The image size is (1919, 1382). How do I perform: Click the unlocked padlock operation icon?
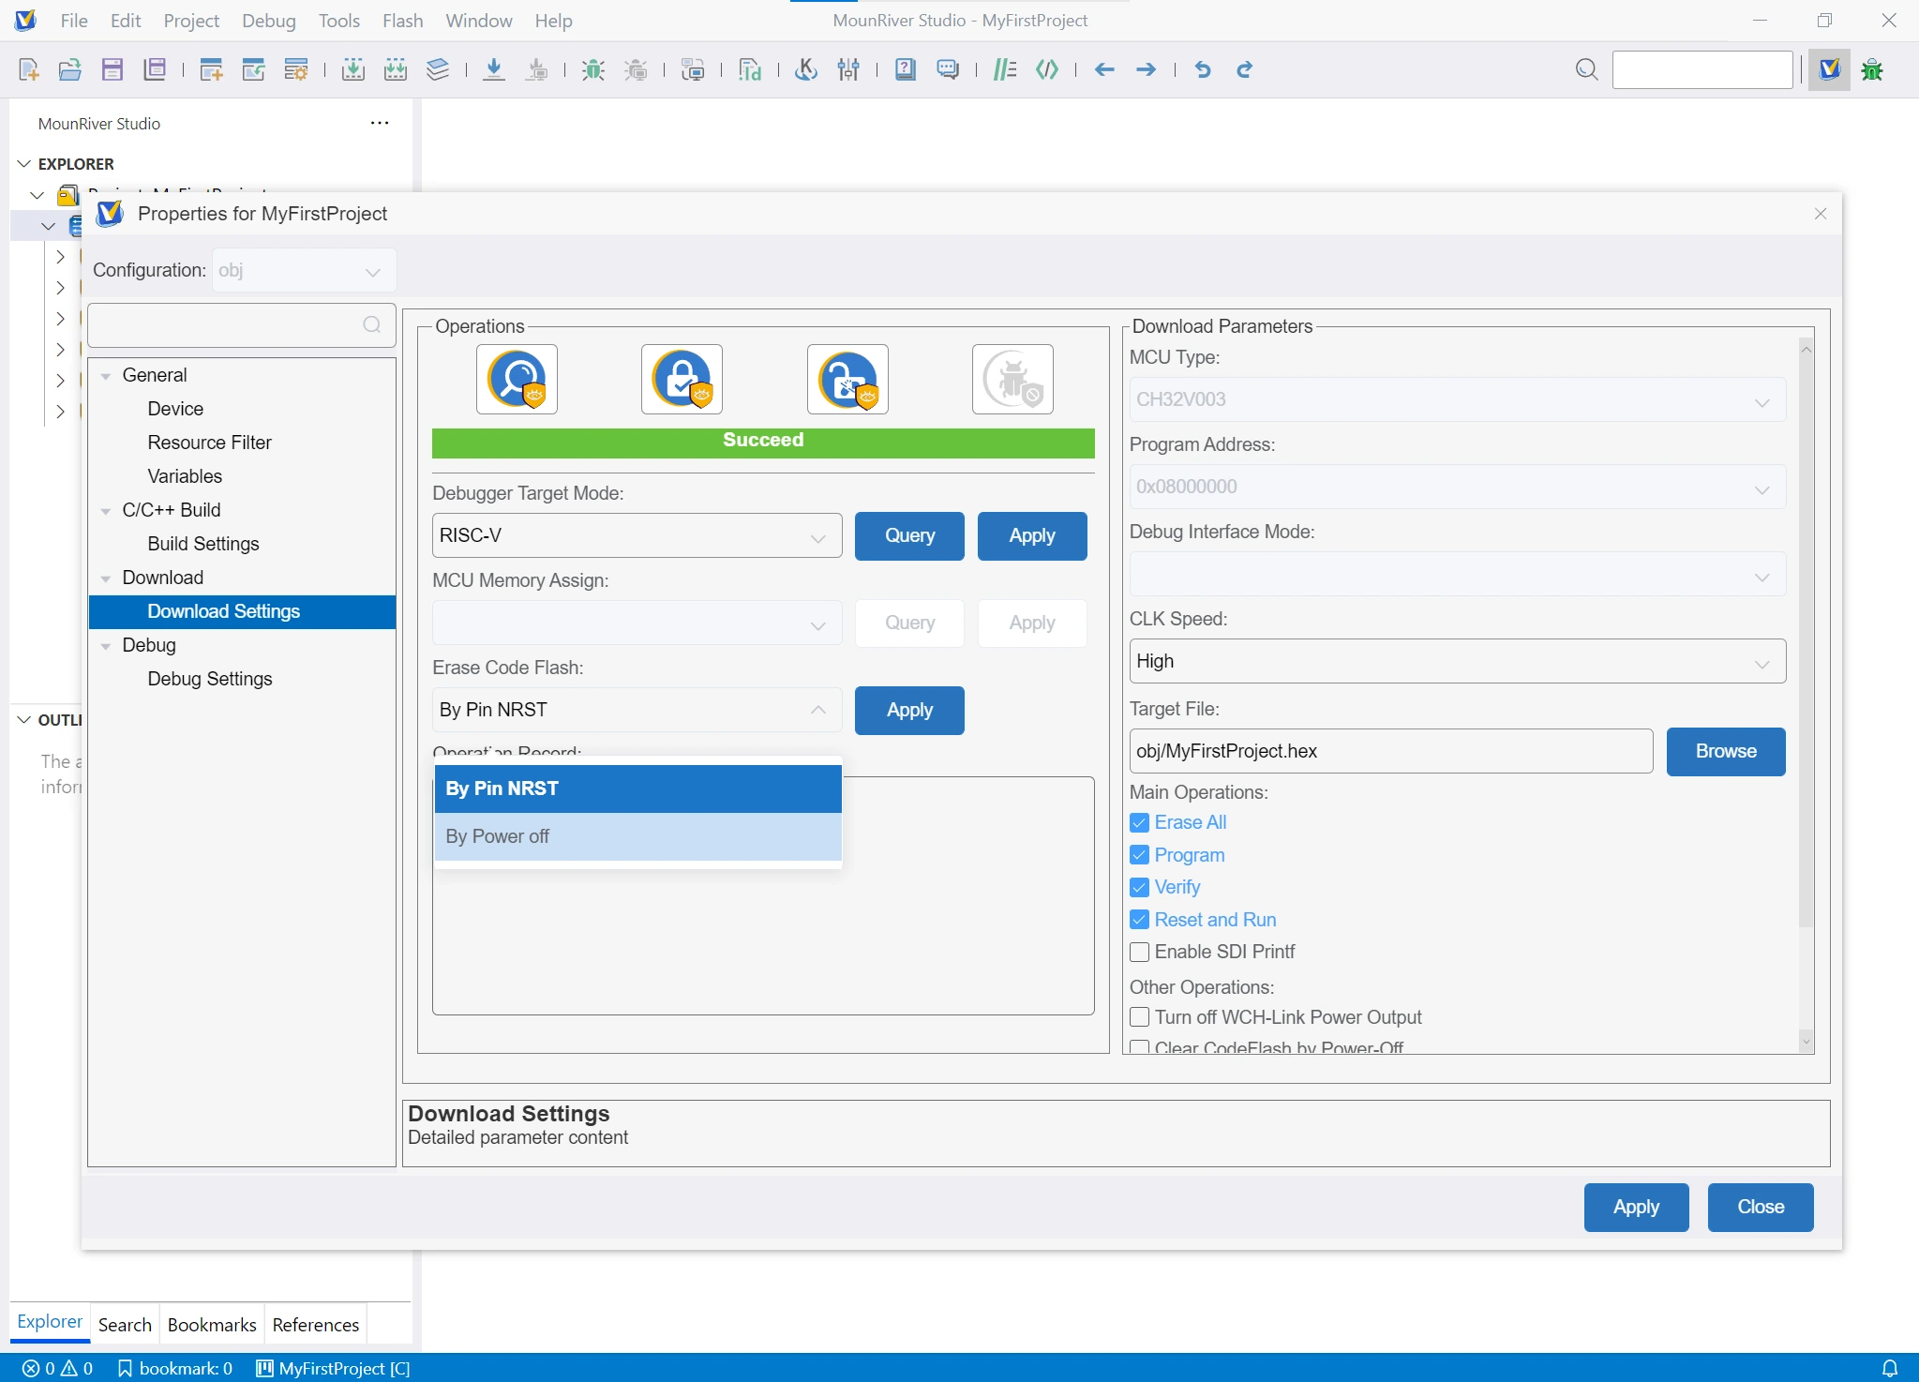click(x=847, y=379)
